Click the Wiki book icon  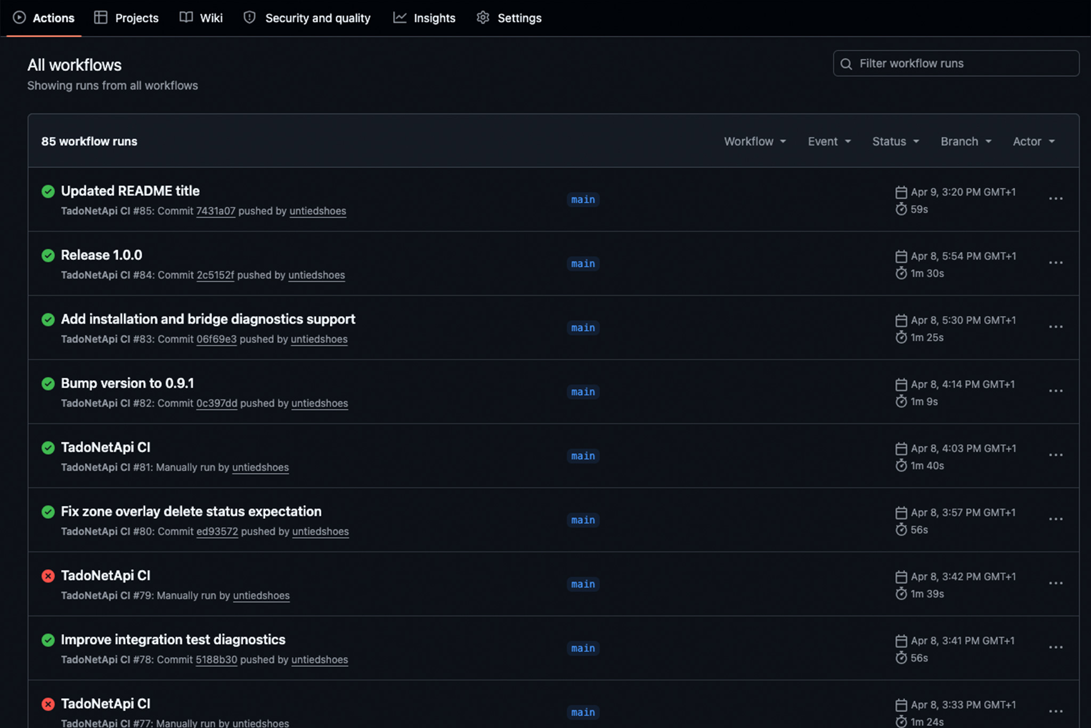point(185,18)
